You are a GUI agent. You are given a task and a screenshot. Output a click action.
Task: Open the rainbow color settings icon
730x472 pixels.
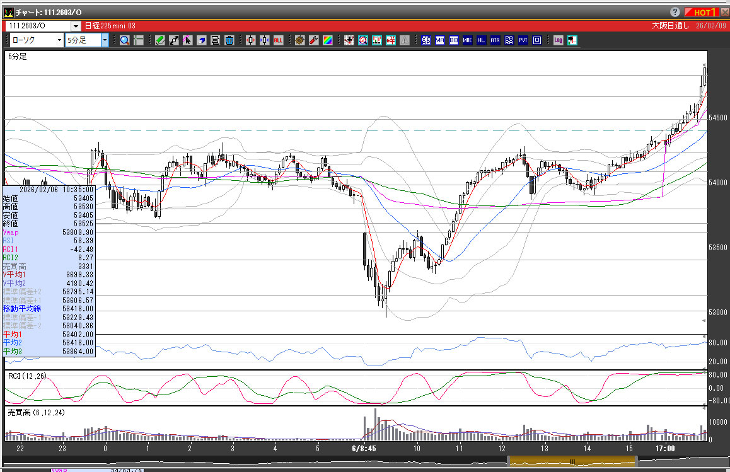click(x=327, y=40)
